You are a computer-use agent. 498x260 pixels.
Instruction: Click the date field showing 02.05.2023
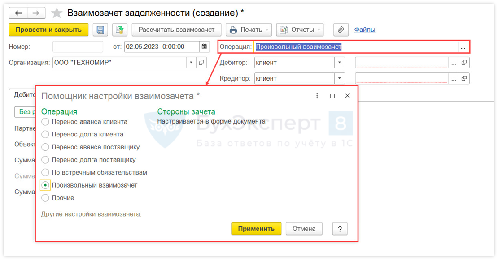pyautogui.click(x=162, y=47)
